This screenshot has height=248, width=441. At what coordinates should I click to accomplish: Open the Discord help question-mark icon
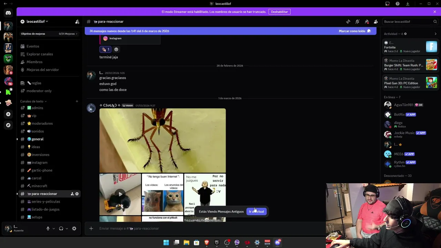(x=398, y=4)
